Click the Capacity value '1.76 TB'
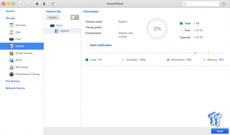This screenshot has height=135, width=230. (198, 37)
